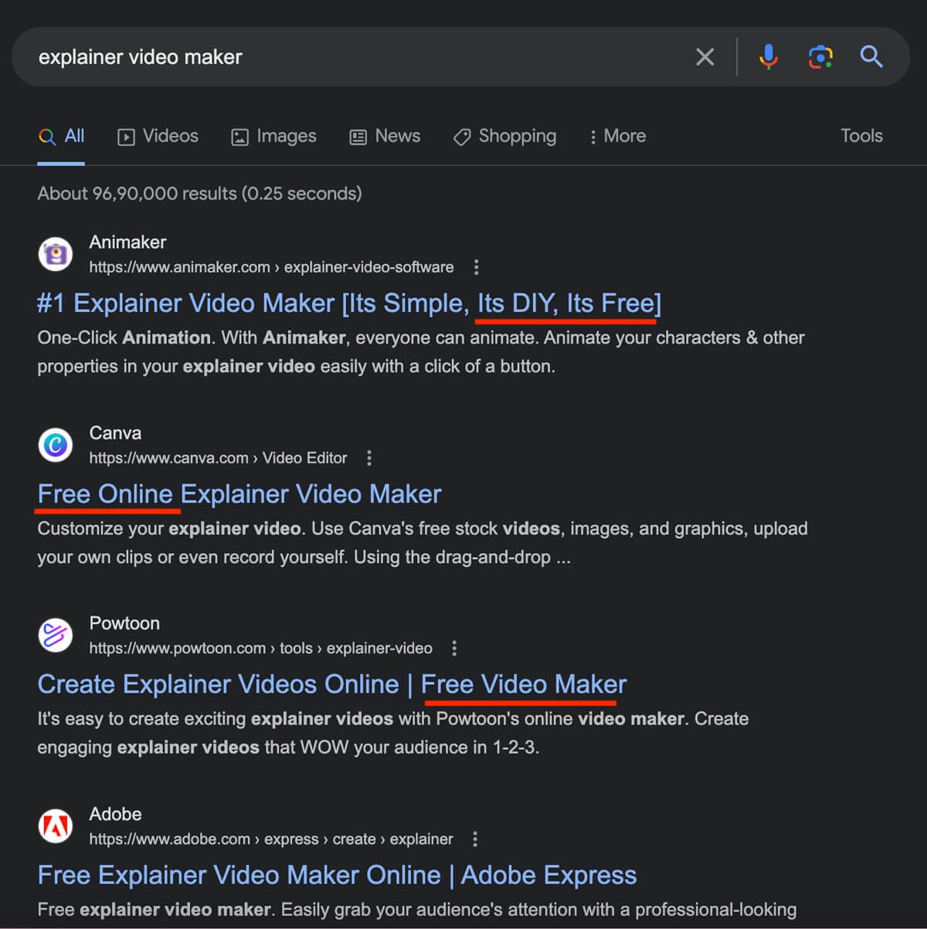This screenshot has width=927, height=929.
Task: Open the three-dot menu for Adobe result
Action: 475,839
